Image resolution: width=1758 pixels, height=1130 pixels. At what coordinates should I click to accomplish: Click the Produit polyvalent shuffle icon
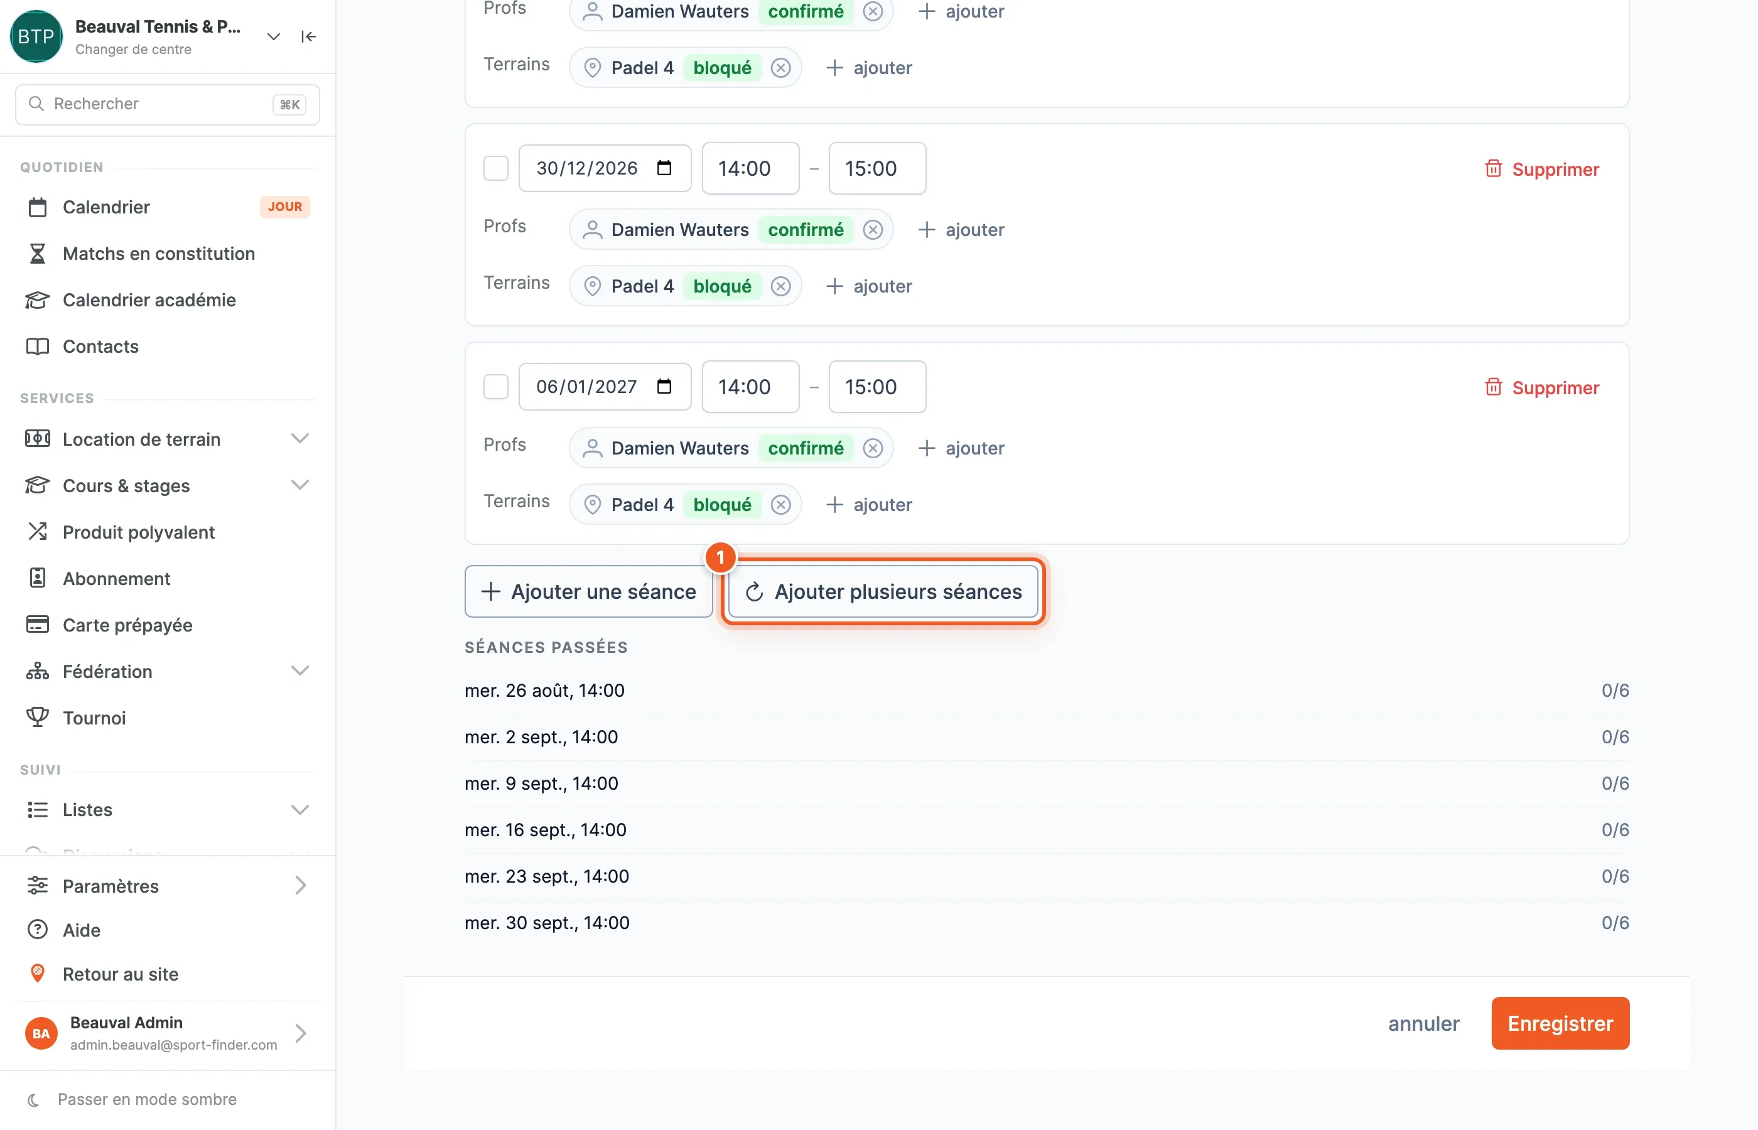click(38, 531)
